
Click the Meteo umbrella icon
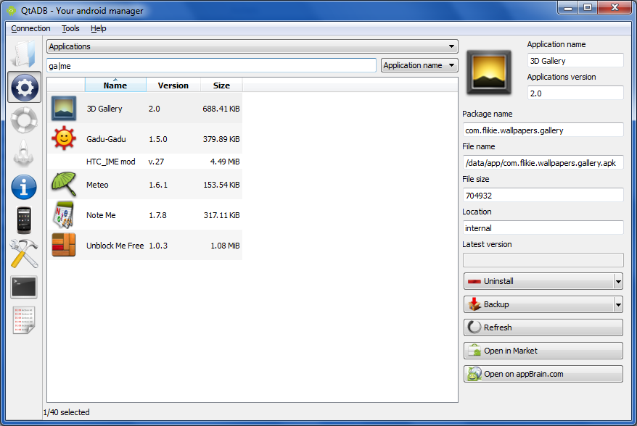[x=64, y=184]
